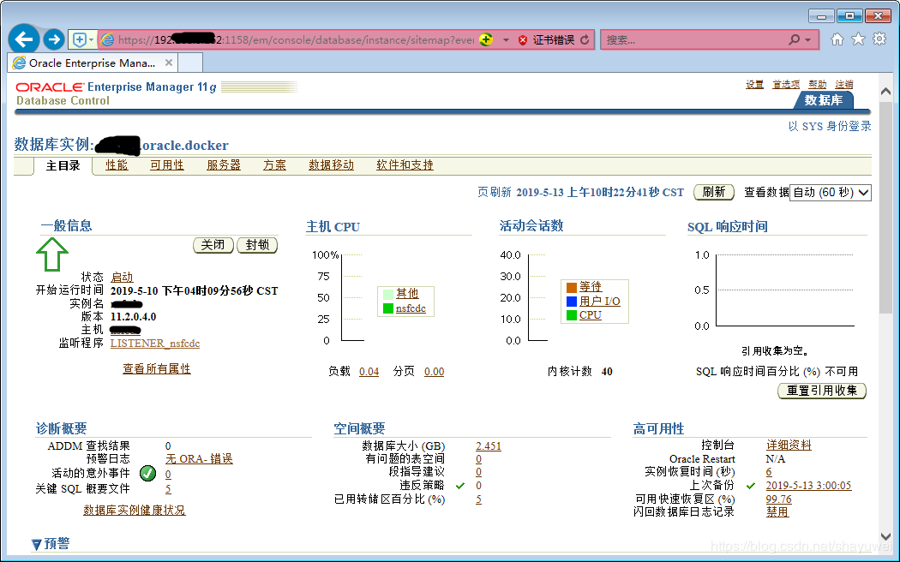This screenshot has height=562, width=900.
Task: Click the page vertical scrollbar down arrow
Action: tap(885, 537)
